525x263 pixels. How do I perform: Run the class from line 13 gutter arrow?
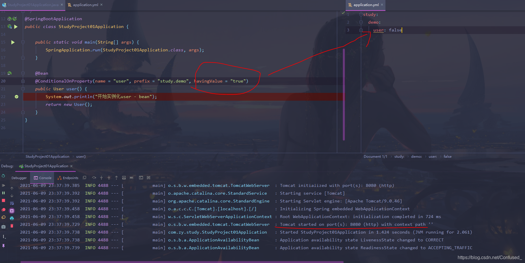pos(16,27)
